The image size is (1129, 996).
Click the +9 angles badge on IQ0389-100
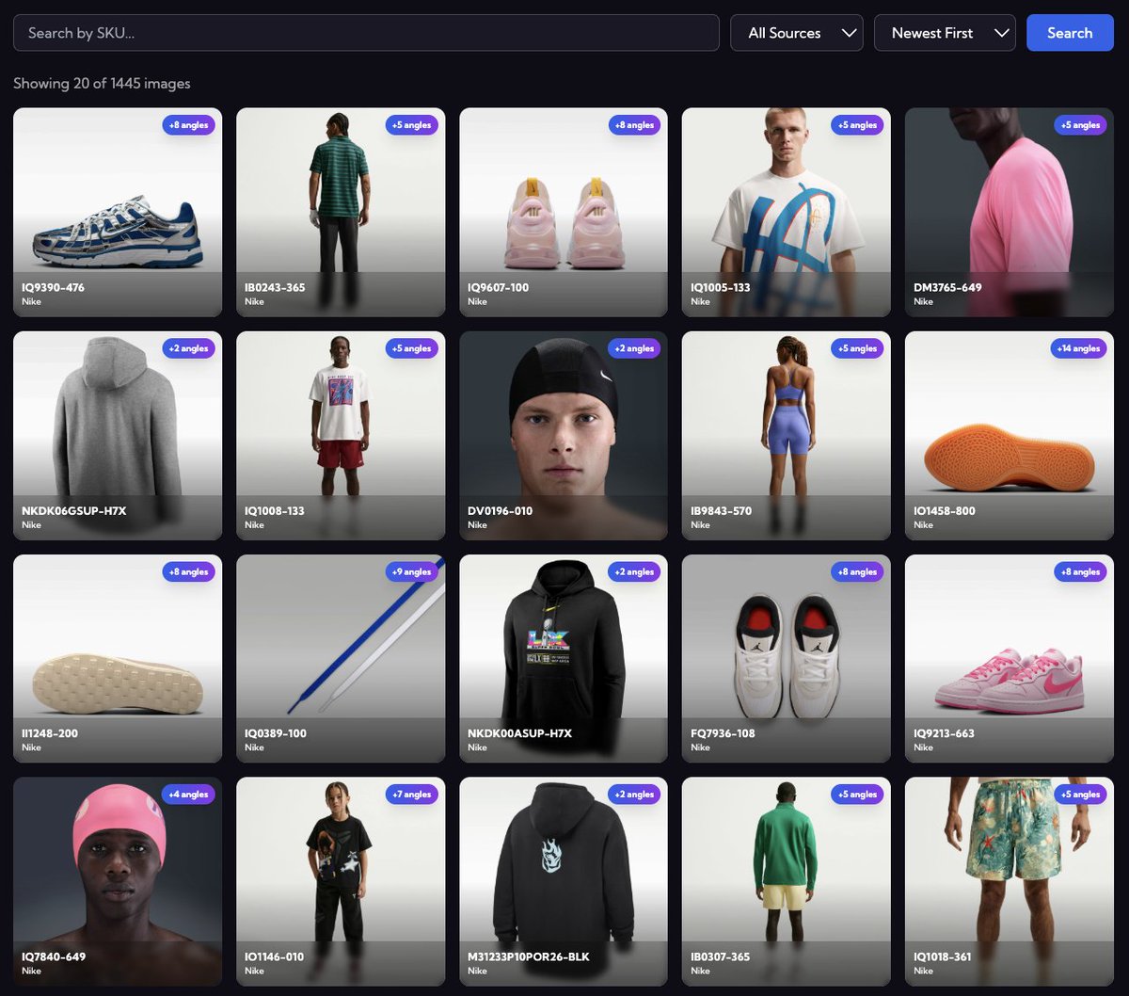(x=412, y=571)
